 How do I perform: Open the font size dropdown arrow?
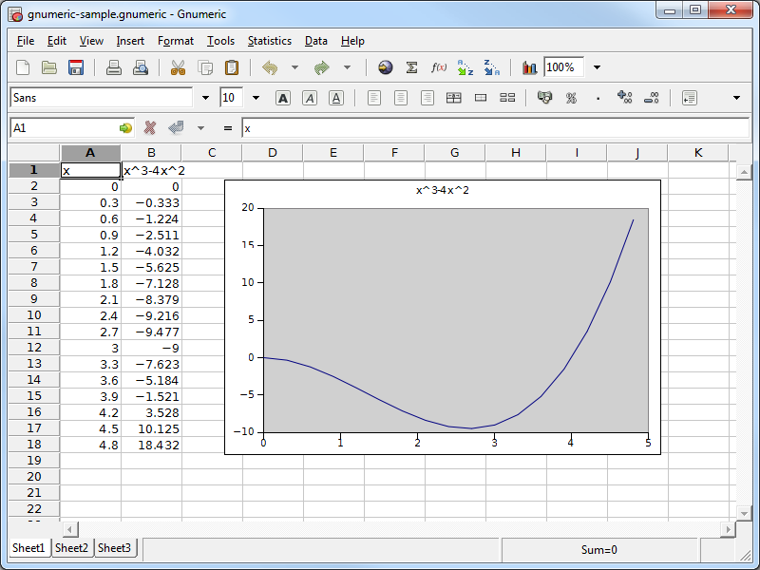point(256,98)
